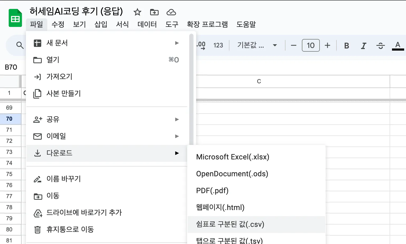The image size is (406, 244).
Task: Click the move-to-folder icon beside the title
Action: [x=154, y=12]
